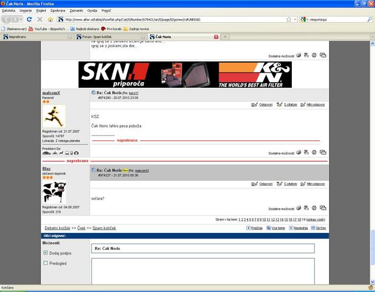Click post icon beside Blaz's Re: Čak Noris
The width and height of the screenshot is (375, 292).
94,170
